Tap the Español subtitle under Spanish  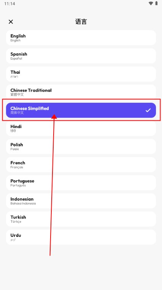16,58
